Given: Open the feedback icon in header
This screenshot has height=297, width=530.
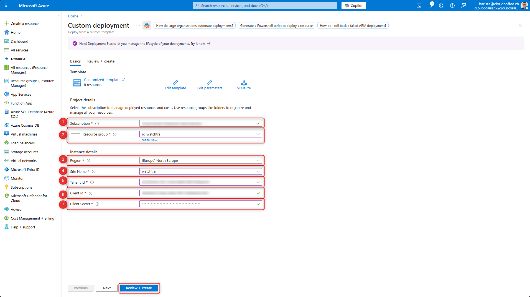Looking at the screenshot, I should click(x=463, y=6).
